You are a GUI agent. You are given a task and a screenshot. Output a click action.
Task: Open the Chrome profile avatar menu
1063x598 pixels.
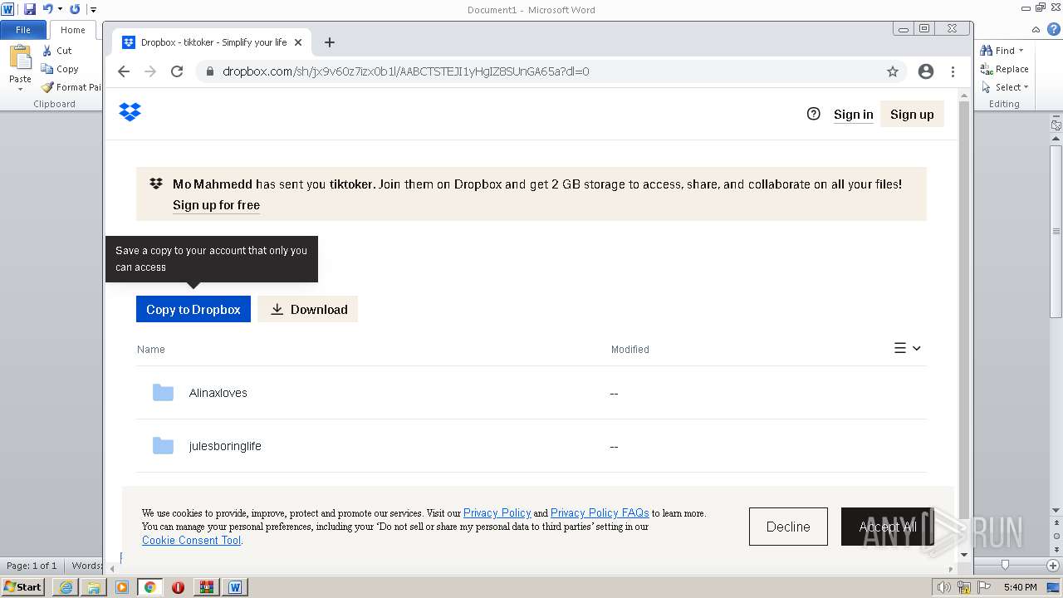coord(926,71)
